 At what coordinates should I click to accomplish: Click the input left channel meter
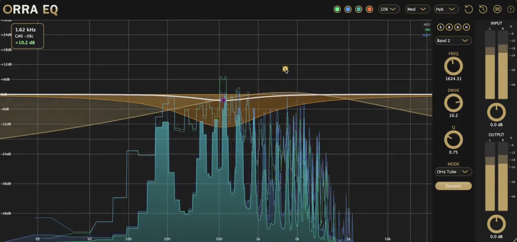tap(490, 65)
